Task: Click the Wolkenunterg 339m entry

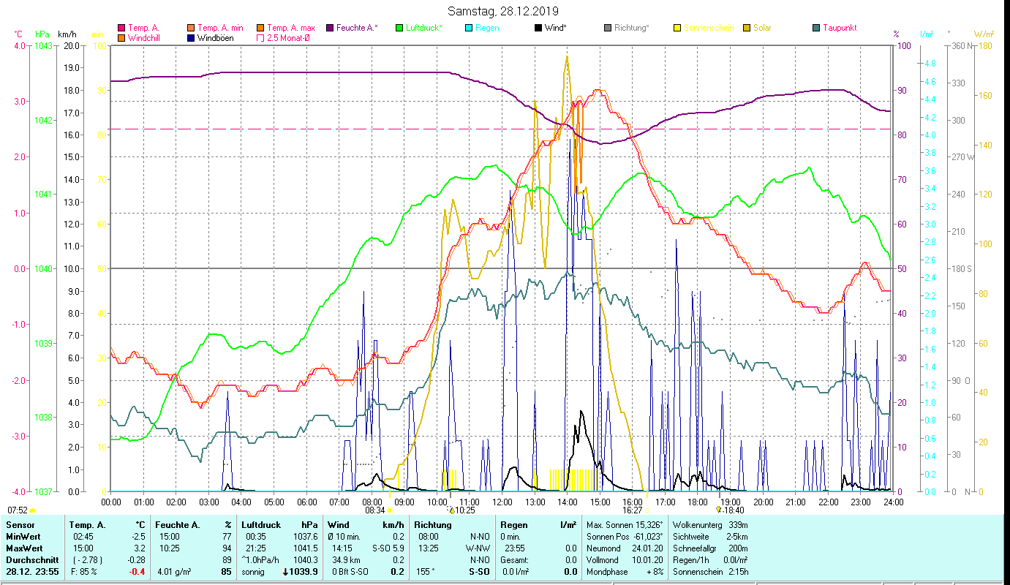Action: 709,524
